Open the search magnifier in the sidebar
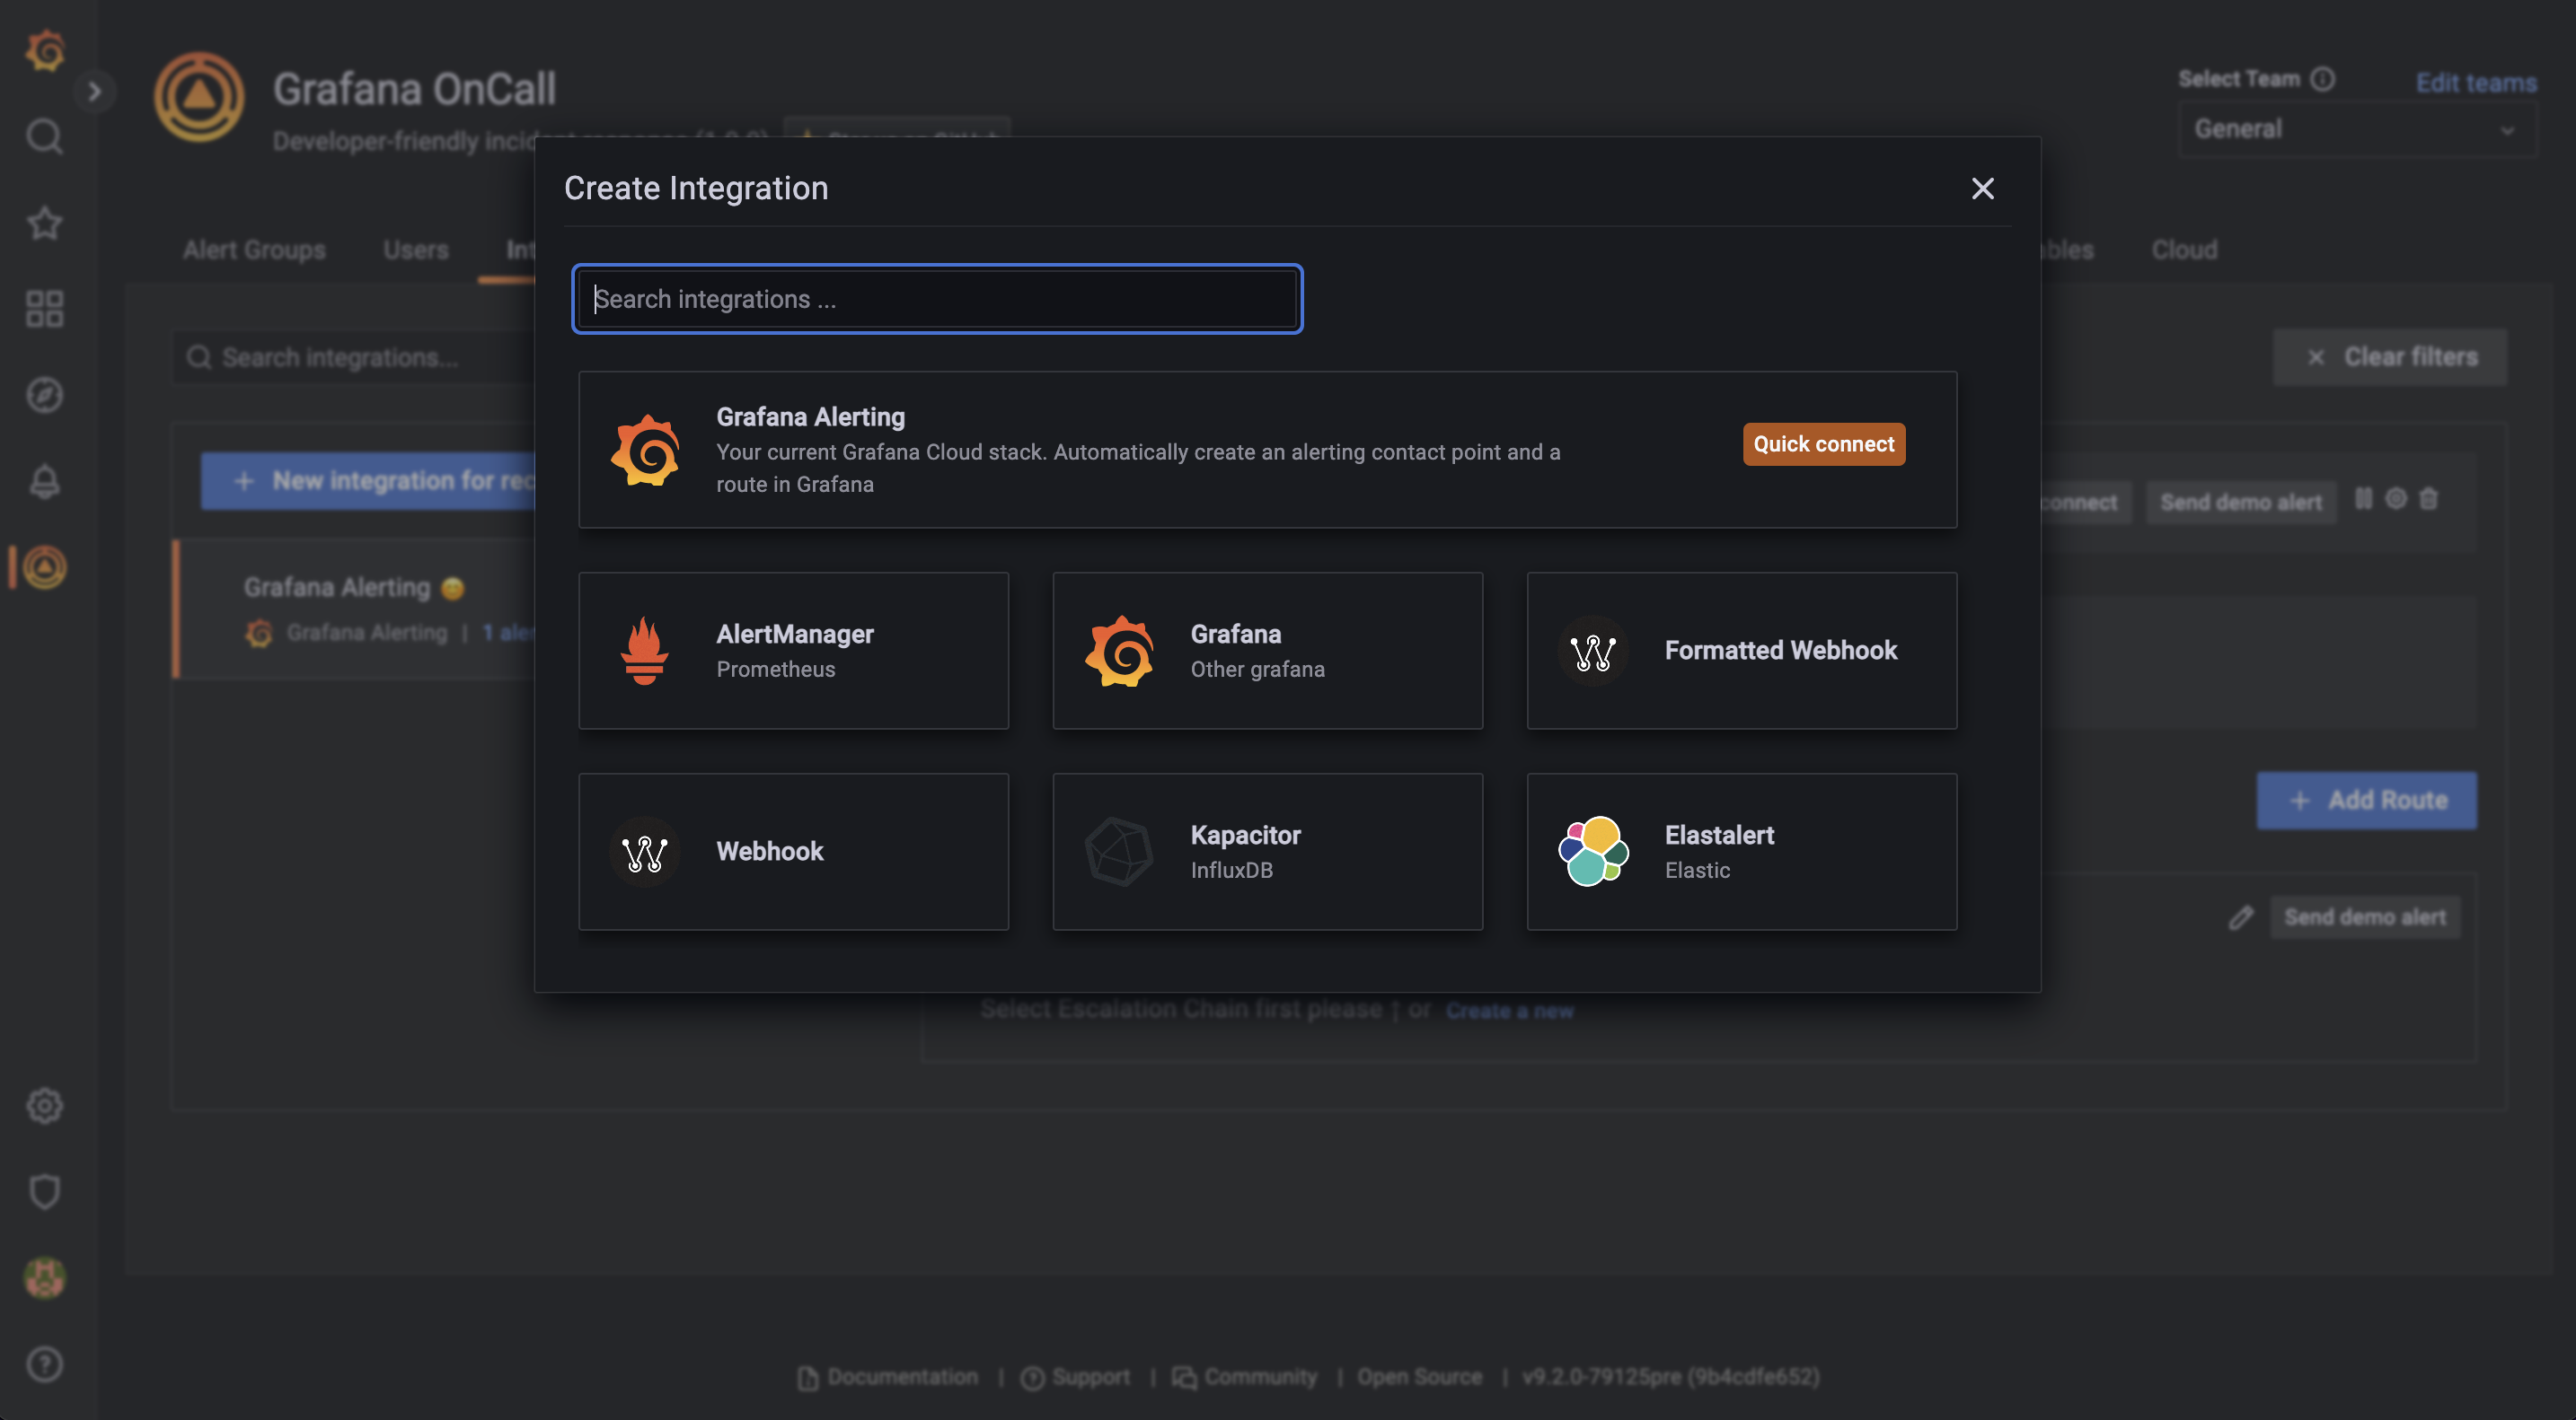The height and width of the screenshot is (1420, 2576). coord(44,137)
